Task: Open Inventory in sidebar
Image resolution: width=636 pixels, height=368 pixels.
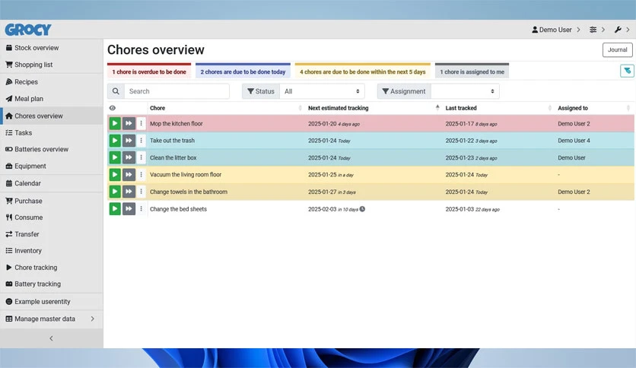Action: 51,251
